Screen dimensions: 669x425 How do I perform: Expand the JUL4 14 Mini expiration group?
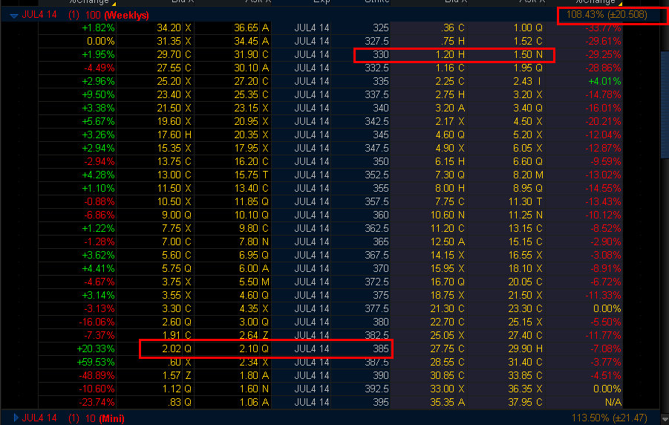click(x=16, y=418)
